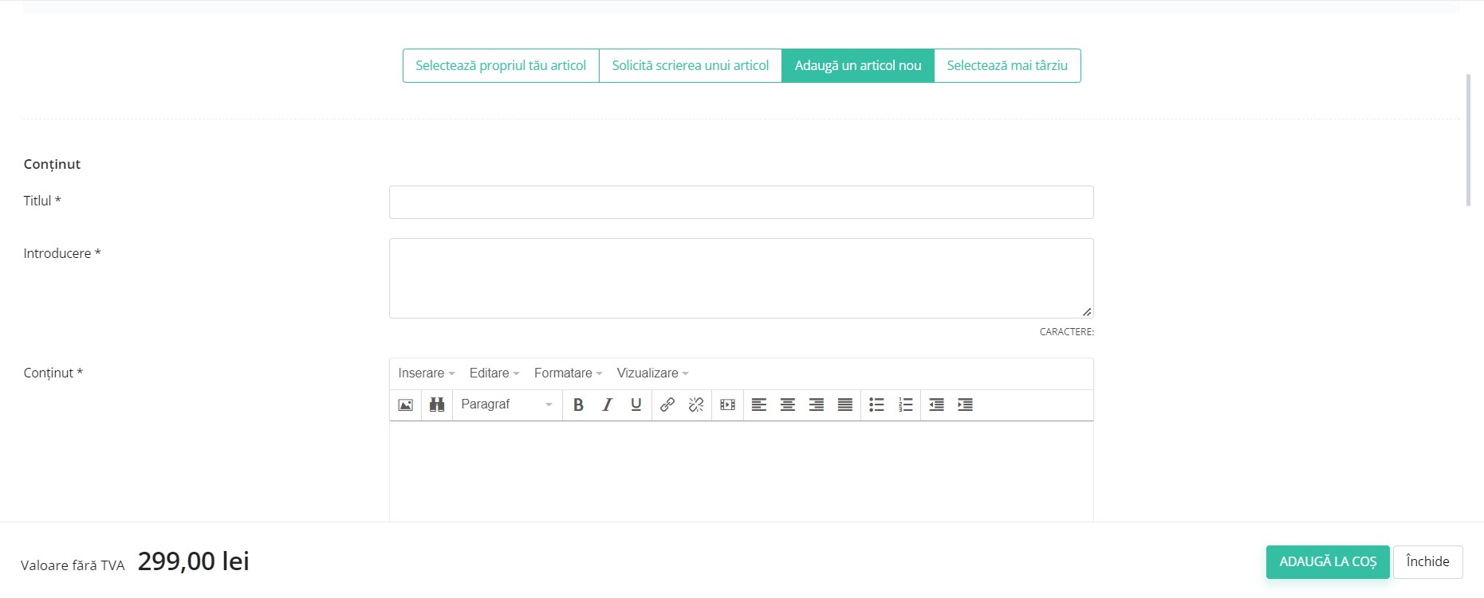The image size is (1484, 598).
Task: Toggle underline formatting in editor toolbar
Action: 636,405
